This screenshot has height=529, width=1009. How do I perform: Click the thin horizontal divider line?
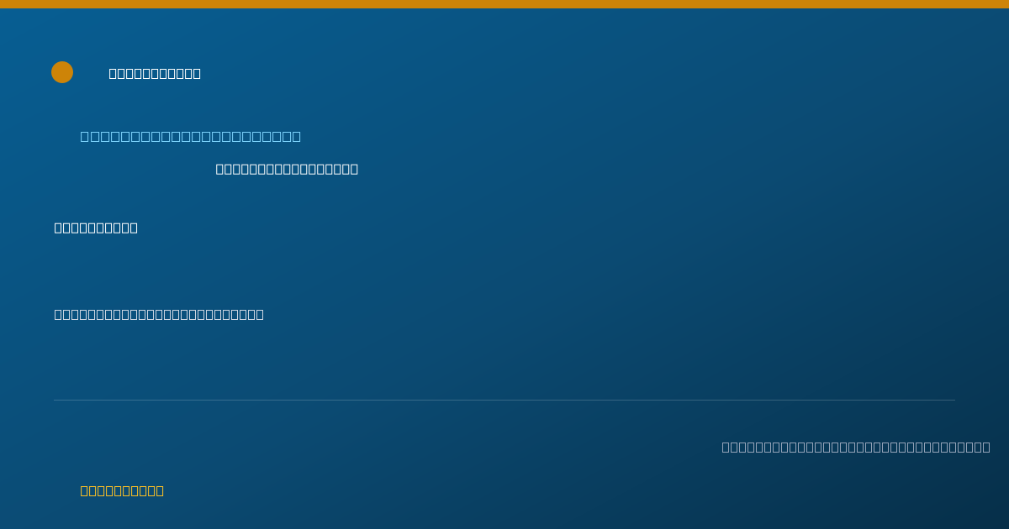504,400
